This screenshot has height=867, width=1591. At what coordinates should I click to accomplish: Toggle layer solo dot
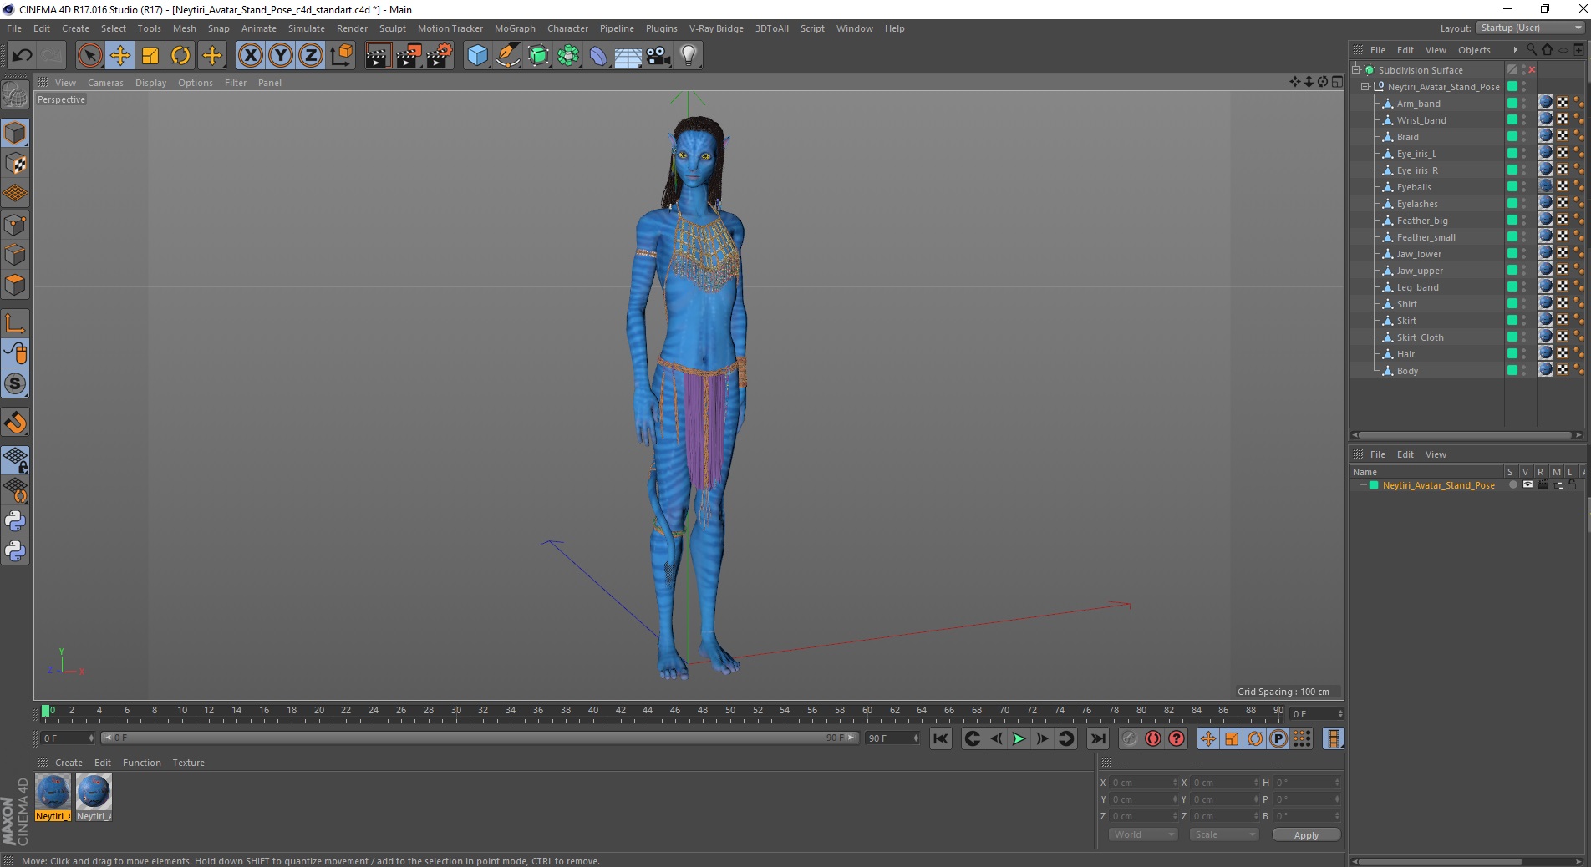coord(1512,485)
